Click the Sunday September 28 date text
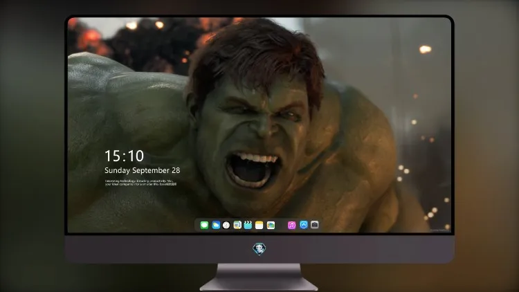The width and height of the screenshot is (519, 292). pos(143,170)
